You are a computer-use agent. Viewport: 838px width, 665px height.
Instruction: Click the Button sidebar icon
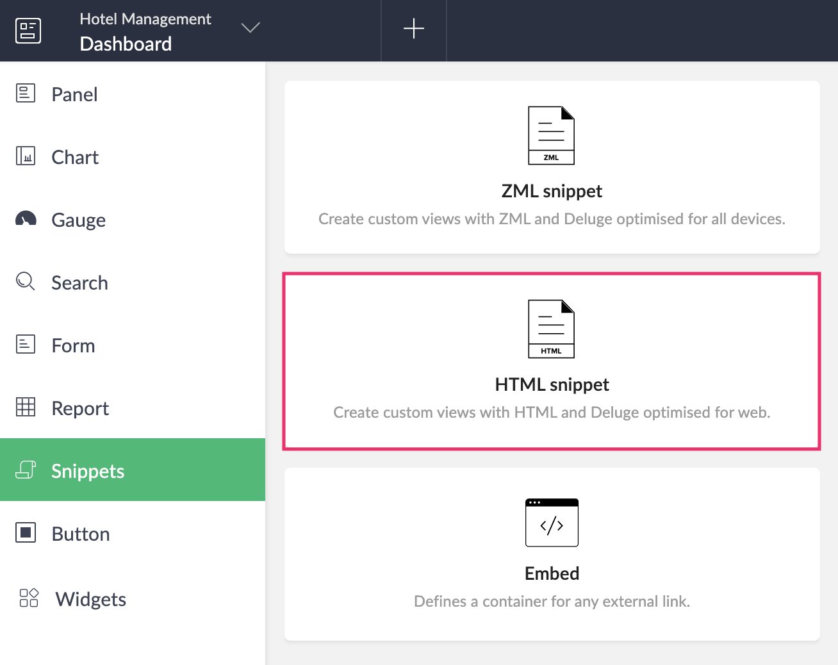[26, 532]
